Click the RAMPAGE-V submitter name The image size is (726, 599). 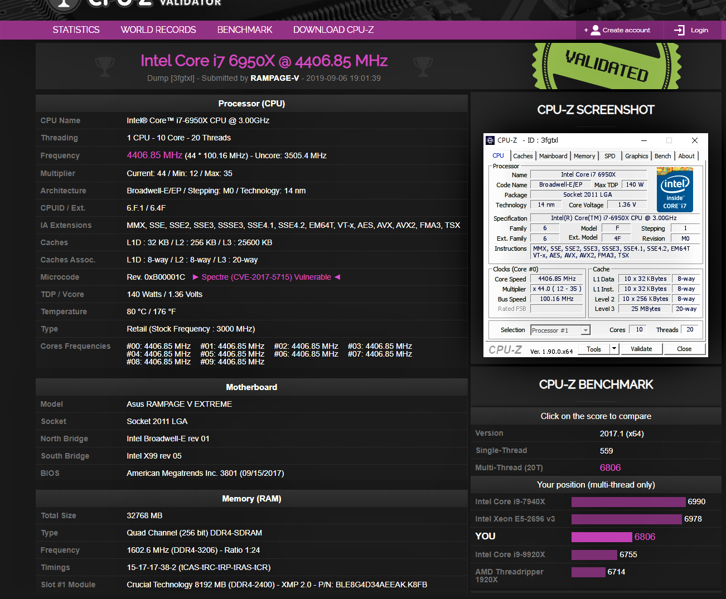click(275, 78)
